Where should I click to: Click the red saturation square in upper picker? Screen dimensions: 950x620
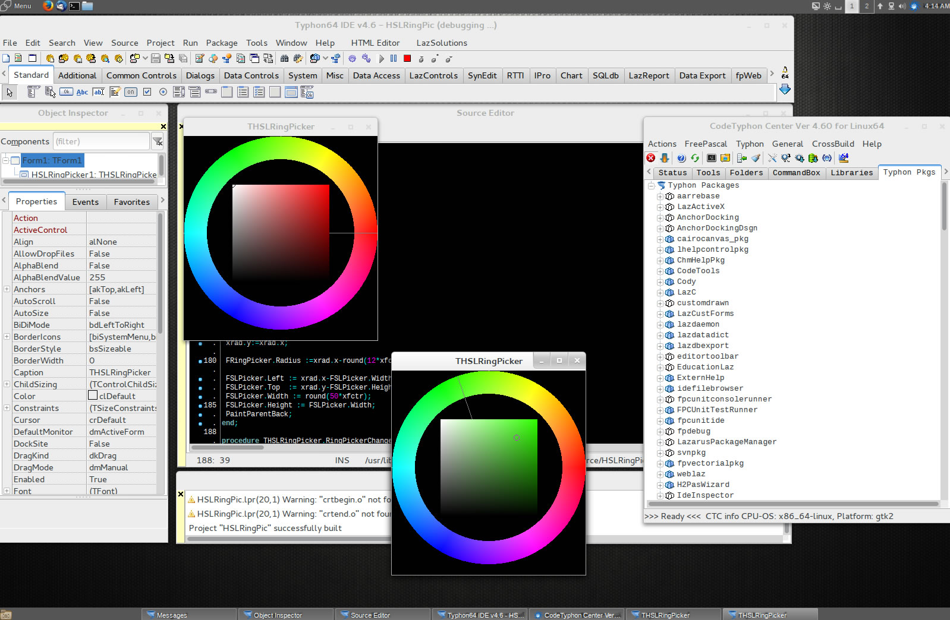(281, 232)
